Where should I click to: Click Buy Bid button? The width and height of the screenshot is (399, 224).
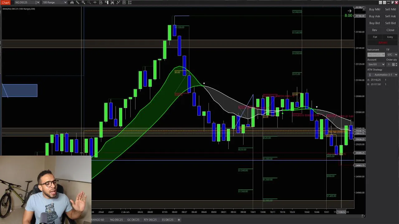pos(374,23)
